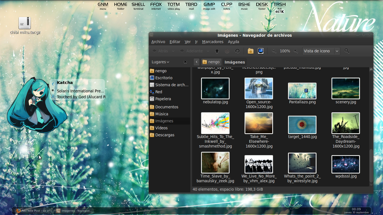Click the Imágenes path bar button

point(235,62)
